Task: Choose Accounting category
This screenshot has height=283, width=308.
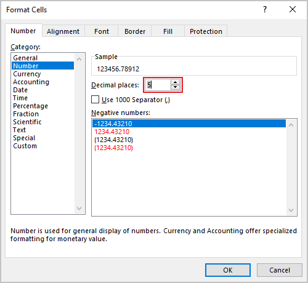Action: pos(43,82)
